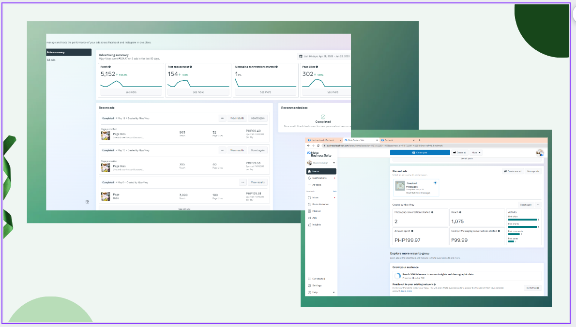View results for the PHP179.81 ad
576x327 pixels.
258,182
